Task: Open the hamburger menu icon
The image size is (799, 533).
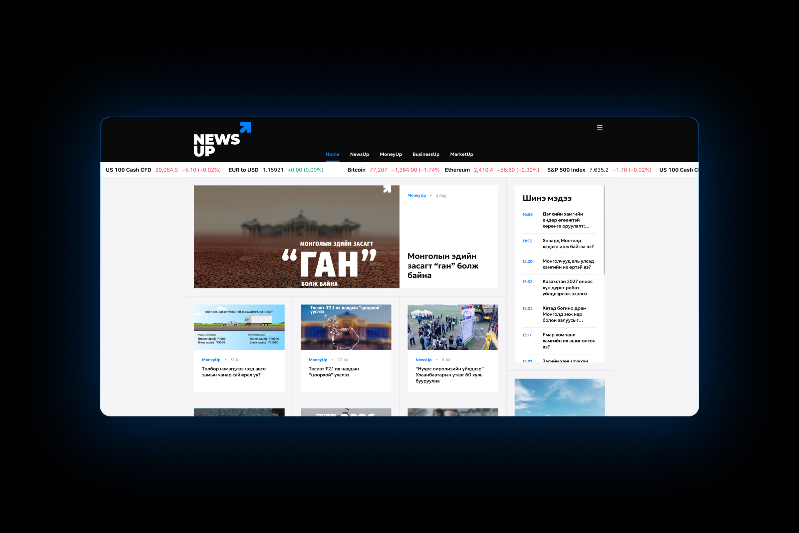Action: [600, 127]
